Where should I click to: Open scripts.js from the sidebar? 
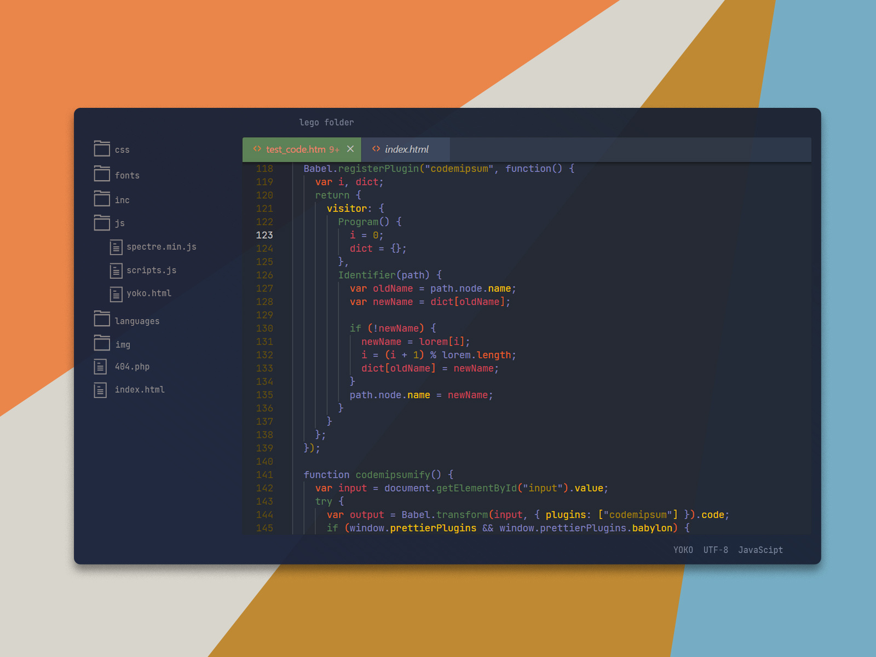tap(151, 270)
